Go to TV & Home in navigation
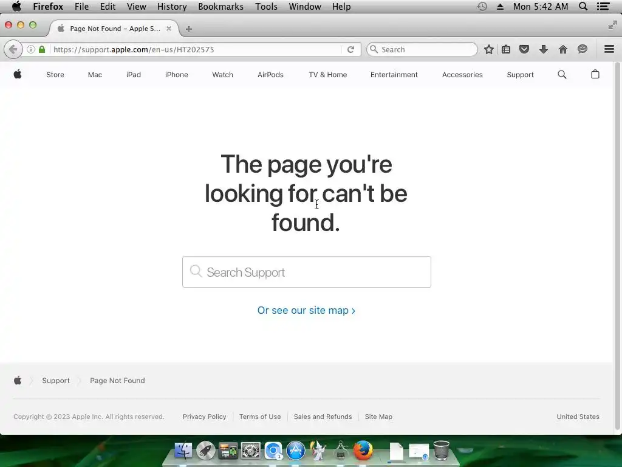Image resolution: width=622 pixels, height=467 pixels. (x=327, y=75)
